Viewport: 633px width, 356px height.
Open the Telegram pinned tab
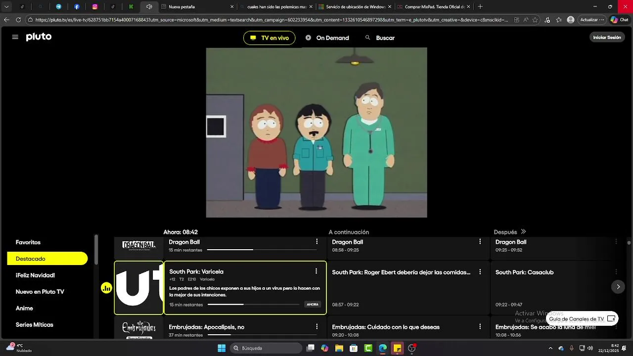coord(58,7)
